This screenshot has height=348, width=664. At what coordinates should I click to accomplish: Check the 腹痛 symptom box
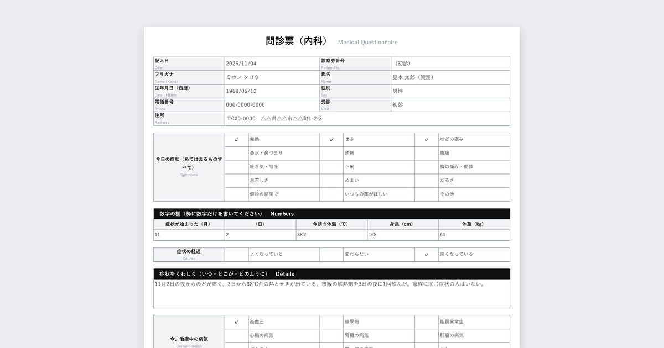[x=427, y=154]
